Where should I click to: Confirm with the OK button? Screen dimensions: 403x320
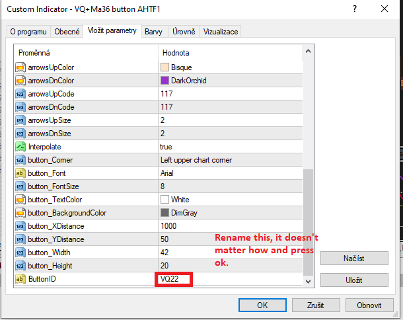(262, 305)
